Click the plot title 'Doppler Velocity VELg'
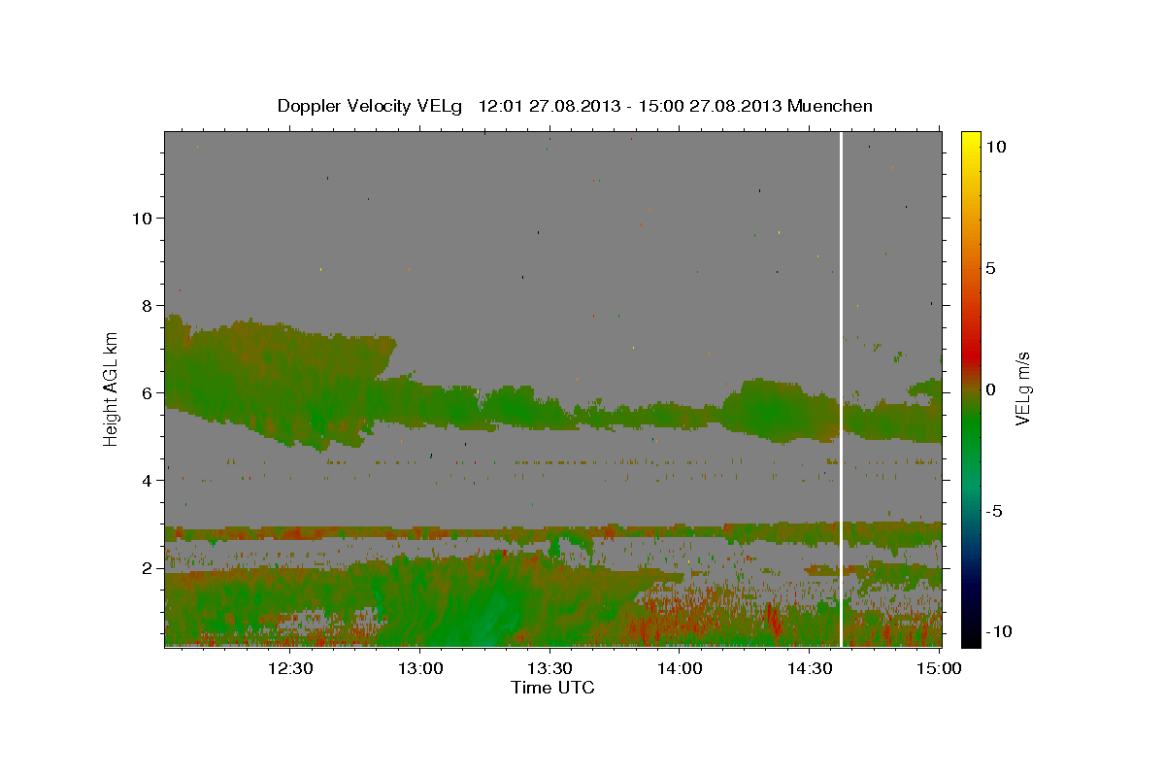The width and height of the screenshot is (1165, 777). pyautogui.click(x=372, y=106)
